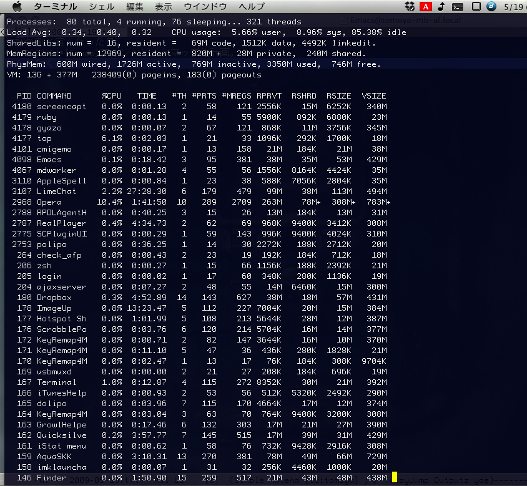Viewport: 527px width, 486px height.
Task: Click the 'SCPluginUI' process name
Action: pyautogui.click(x=62, y=234)
